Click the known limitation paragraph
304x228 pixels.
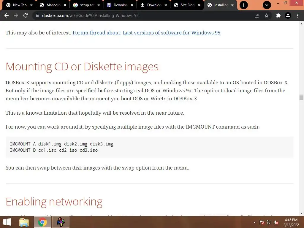[95, 113]
